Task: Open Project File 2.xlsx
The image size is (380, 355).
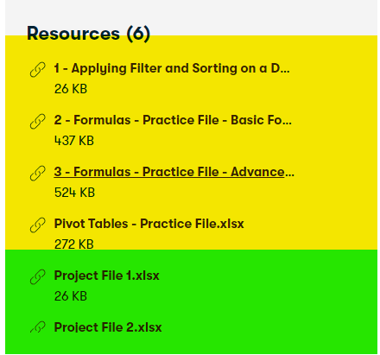Action: tap(108, 327)
